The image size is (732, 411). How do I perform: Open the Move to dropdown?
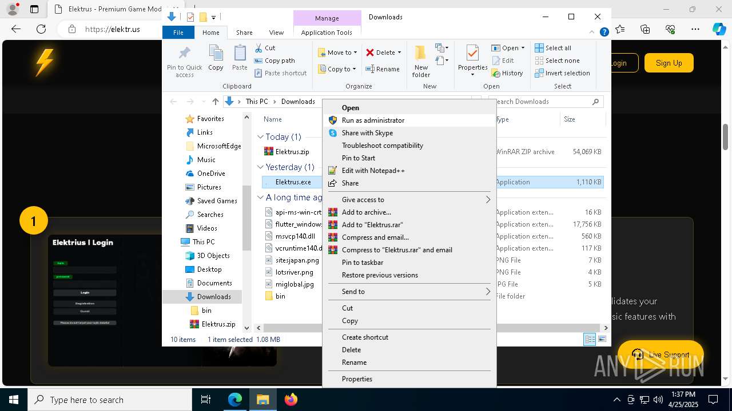(x=337, y=53)
